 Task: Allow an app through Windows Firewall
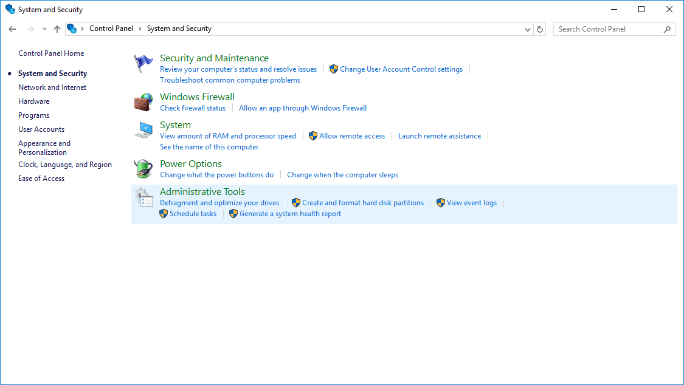coord(303,107)
